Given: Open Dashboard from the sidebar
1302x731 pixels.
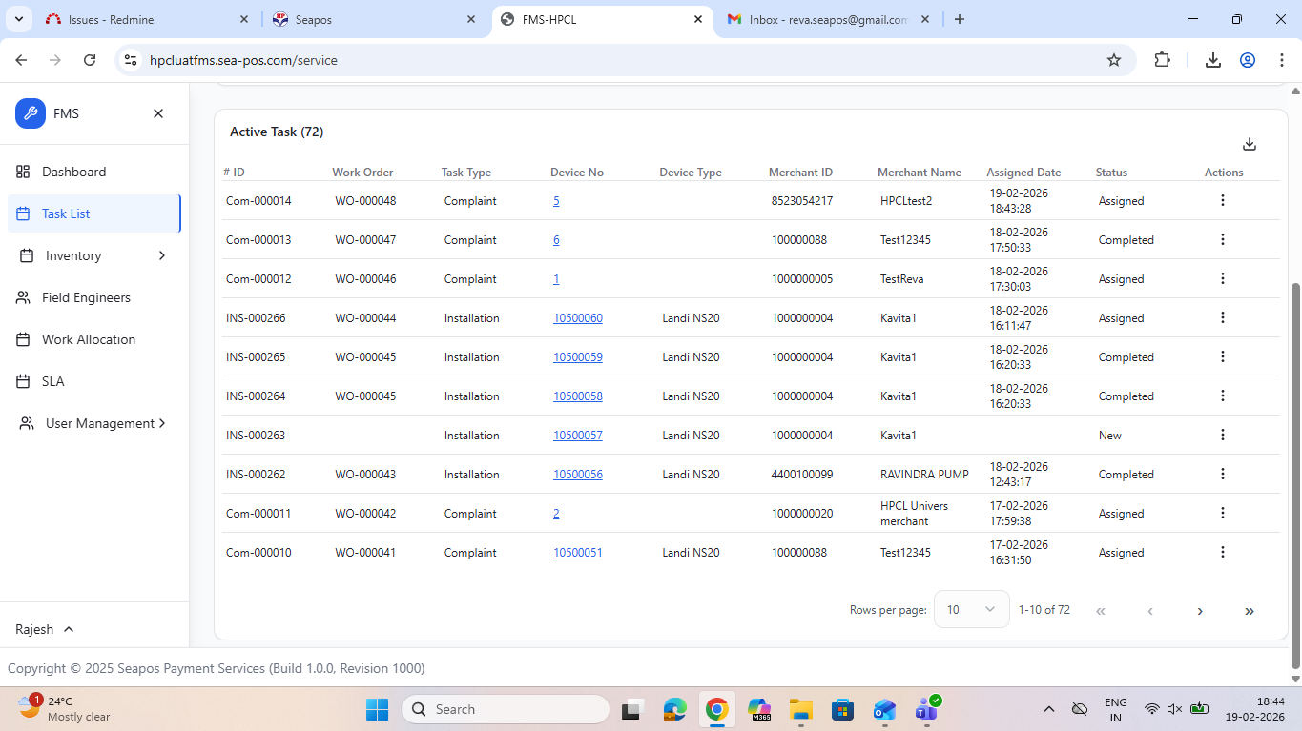Looking at the screenshot, I should [73, 172].
